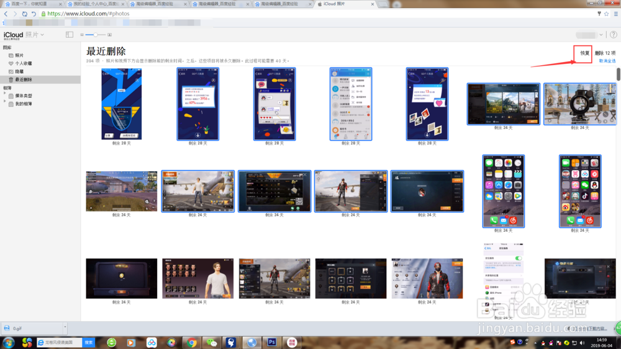Go forward with the browser forward arrow
The height and width of the screenshot is (349, 621).
(15, 14)
